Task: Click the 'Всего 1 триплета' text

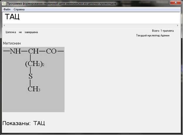Action: (x=163, y=31)
